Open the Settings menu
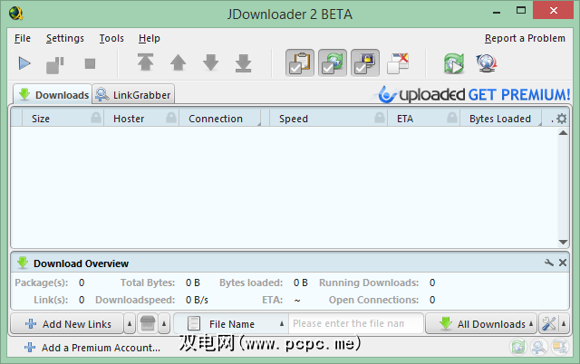 (x=65, y=38)
